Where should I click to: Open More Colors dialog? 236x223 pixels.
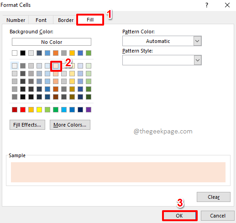[x=70, y=125]
